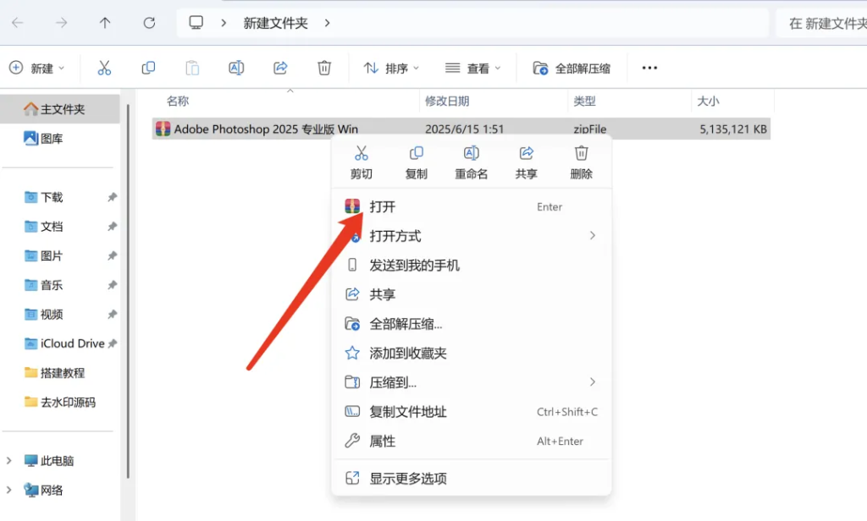Unpin 下载 using its pin icon
This screenshot has width=867, height=521.
click(113, 197)
